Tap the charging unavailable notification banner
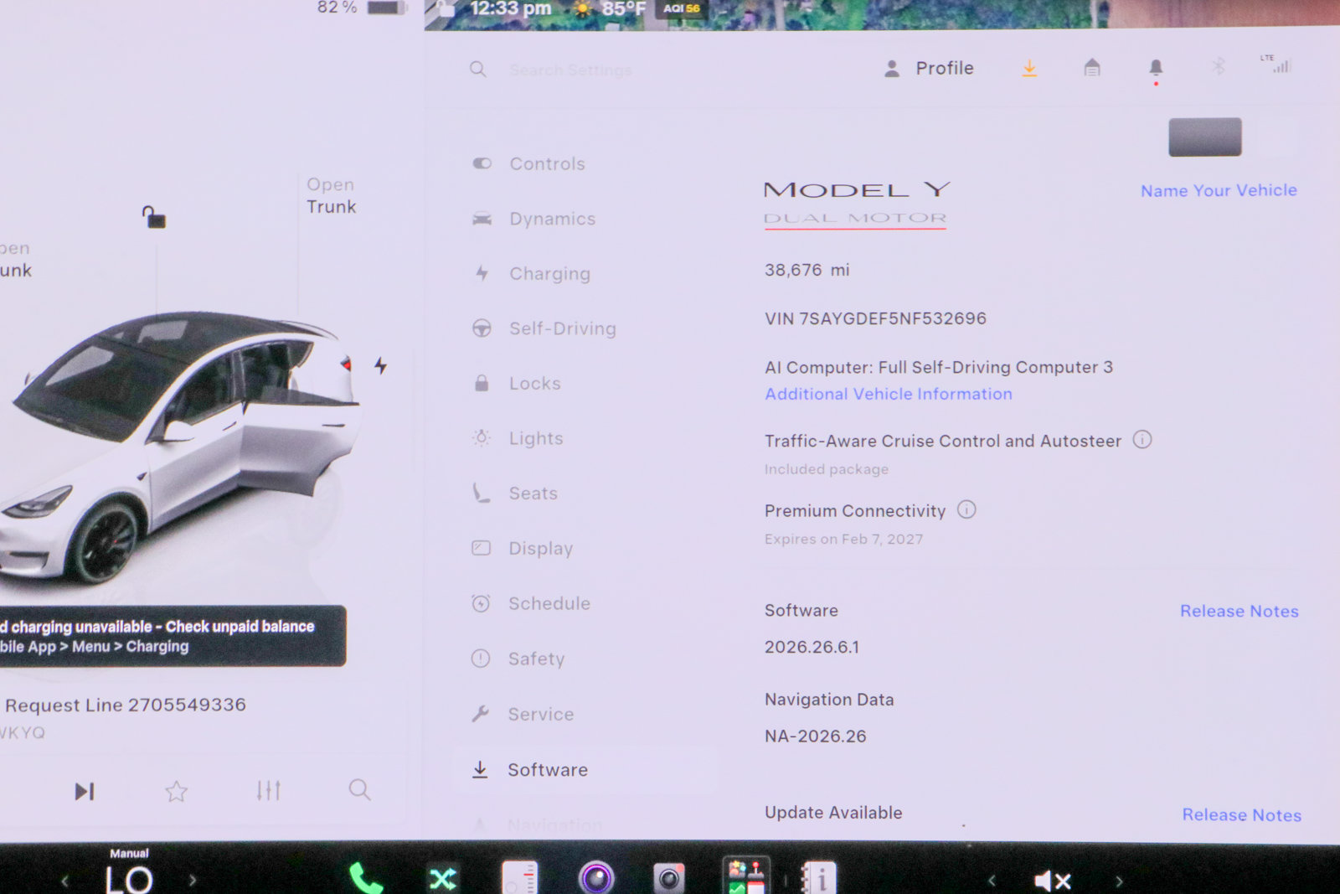 [x=173, y=636]
